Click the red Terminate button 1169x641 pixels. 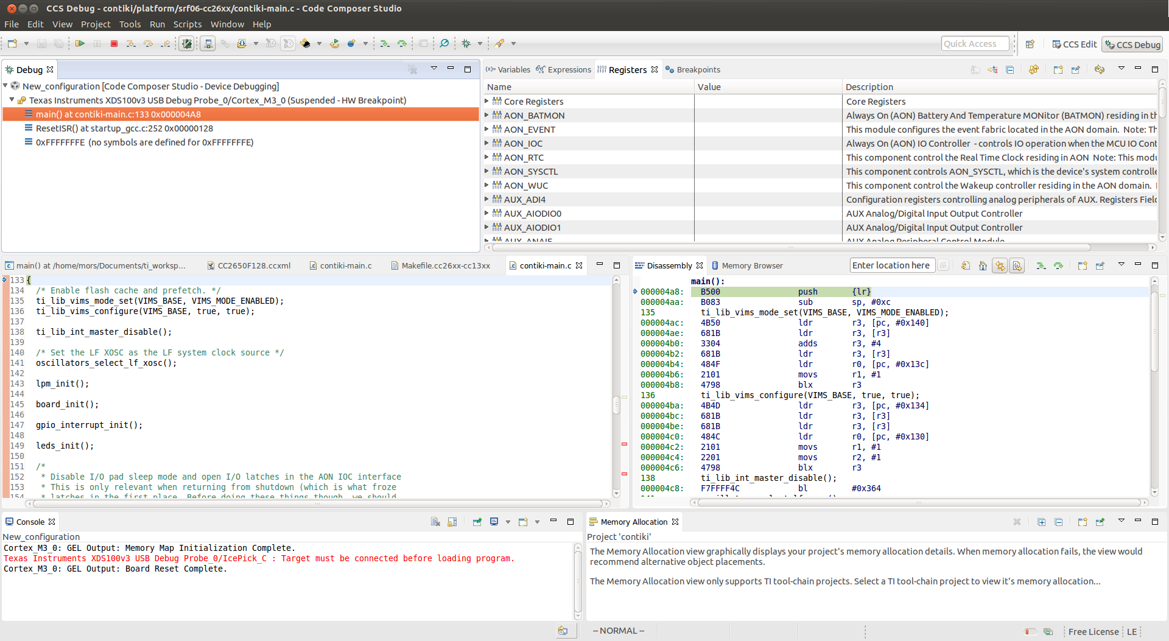(114, 44)
